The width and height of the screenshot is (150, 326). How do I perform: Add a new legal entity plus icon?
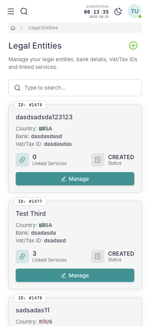[x=133, y=45]
